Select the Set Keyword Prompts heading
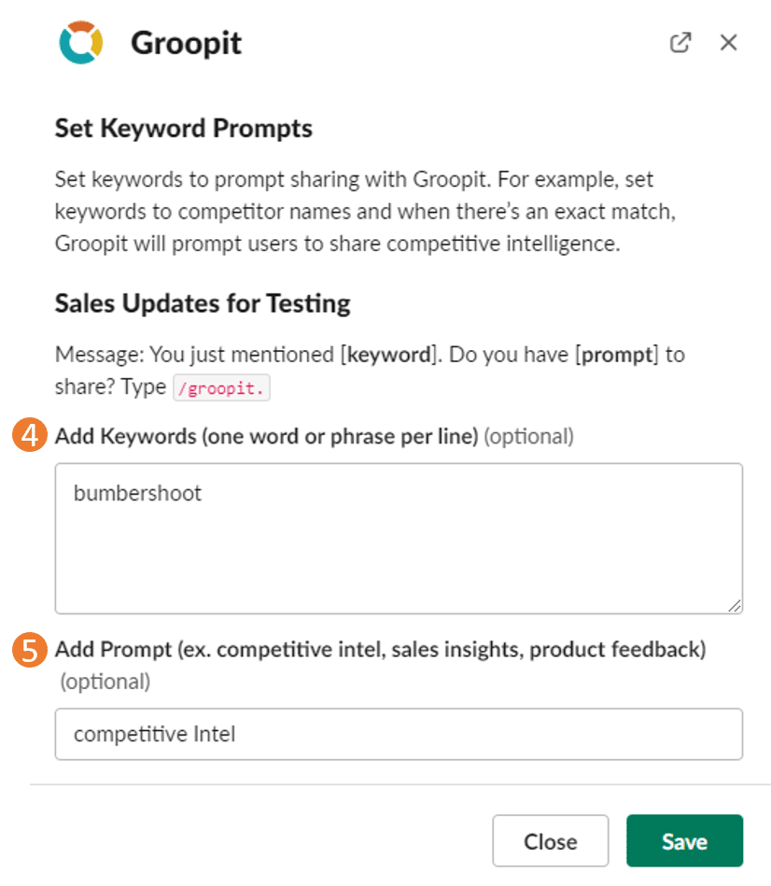Screen dimensions: 771x886 [x=183, y=128]
